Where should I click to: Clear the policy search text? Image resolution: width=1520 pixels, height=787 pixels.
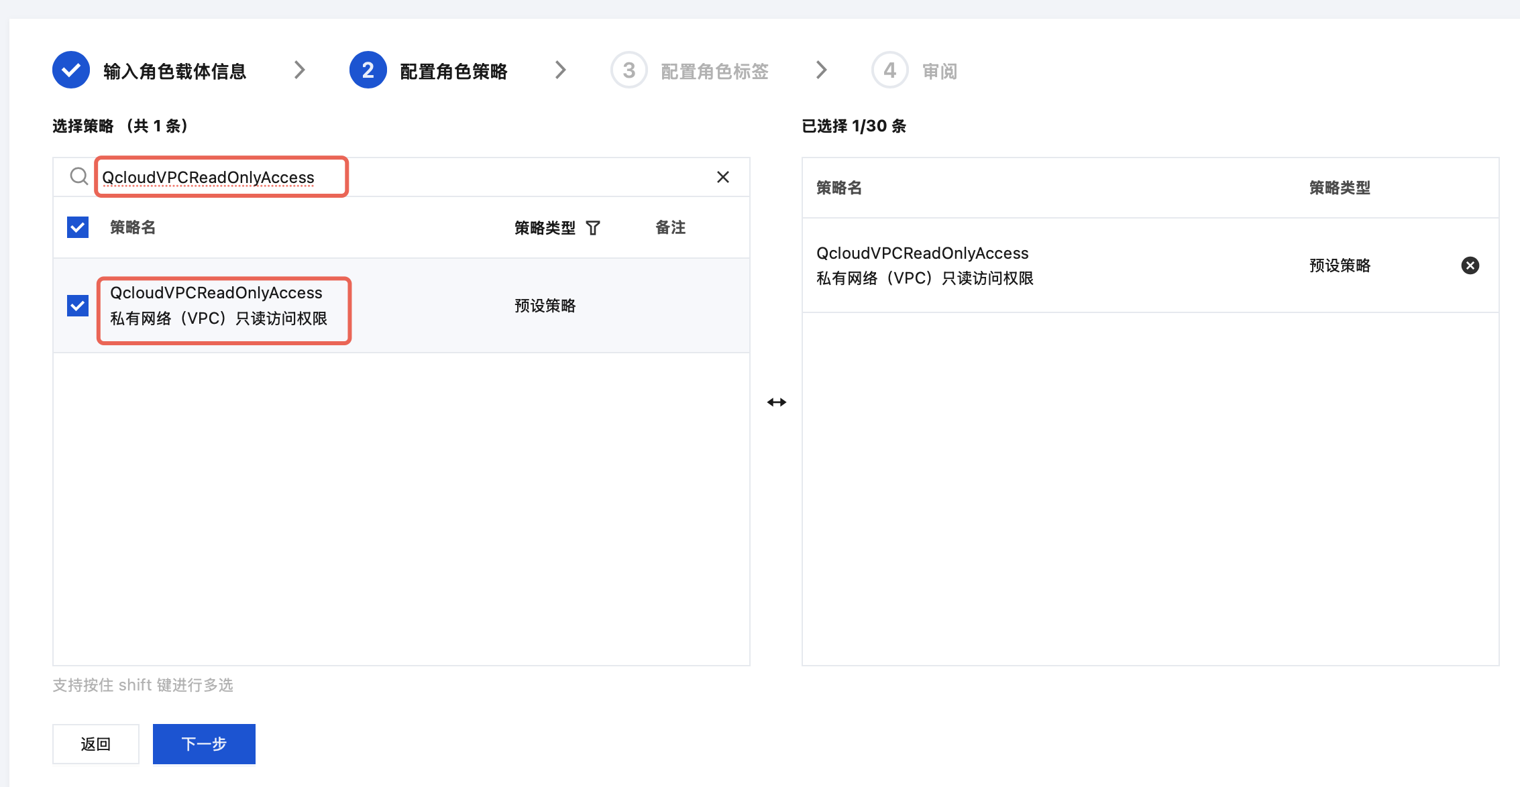coord(722,177)
